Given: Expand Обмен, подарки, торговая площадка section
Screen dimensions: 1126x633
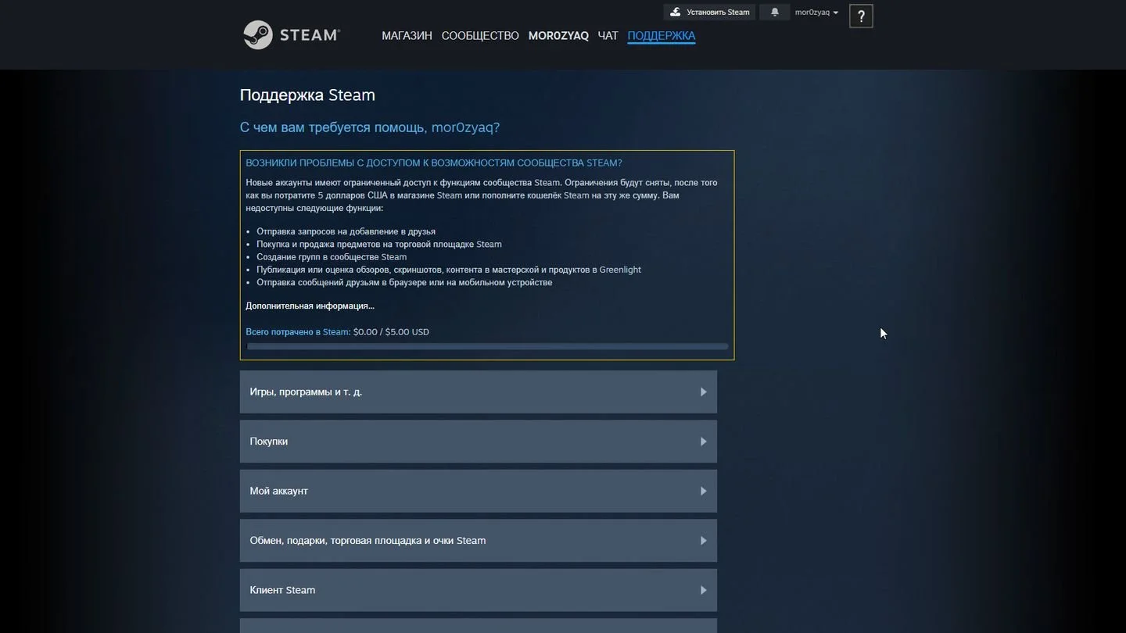Looking at the screenshot, I should coord(479,541).
